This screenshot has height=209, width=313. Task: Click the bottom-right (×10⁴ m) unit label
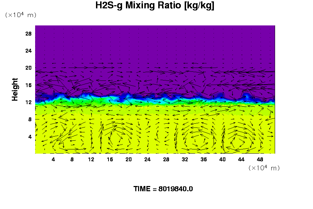[x=264, y=168]
